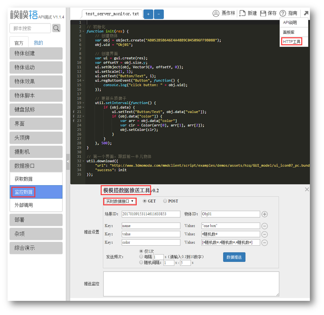The image size is (324, 315).
Task: Expand the 部署 category
Action: tap(36, 220)
